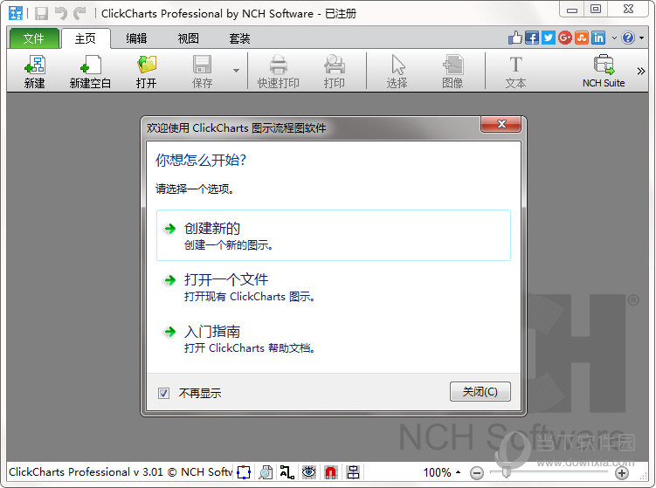Choose 入门指南 (Getting started) option

[x=334, y=339]
